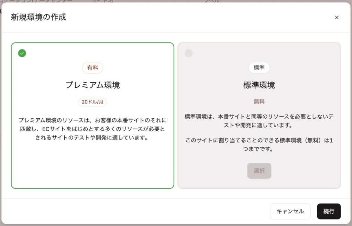Click the checkmark indicator showing selected environment
Viewport: 352px width, 226px height.
point(22,53)
